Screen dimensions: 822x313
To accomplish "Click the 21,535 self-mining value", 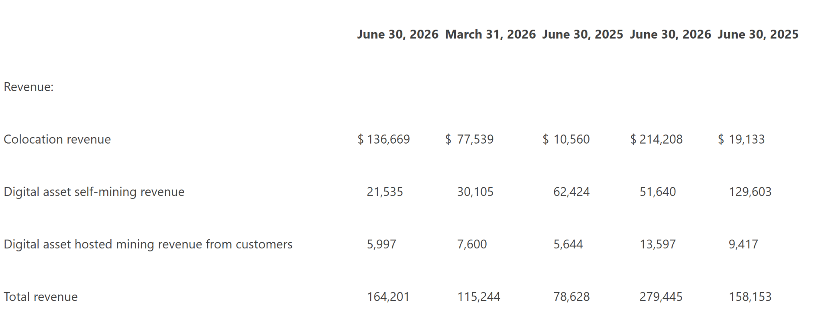I will pyautogui.click(x=385, y=192).
